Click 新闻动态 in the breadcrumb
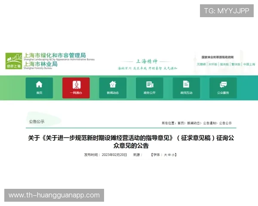This screenshot has width=258, height=206. click(193, 123)
